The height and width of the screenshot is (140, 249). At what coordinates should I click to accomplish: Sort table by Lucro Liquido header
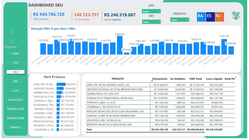click(214, 79)
